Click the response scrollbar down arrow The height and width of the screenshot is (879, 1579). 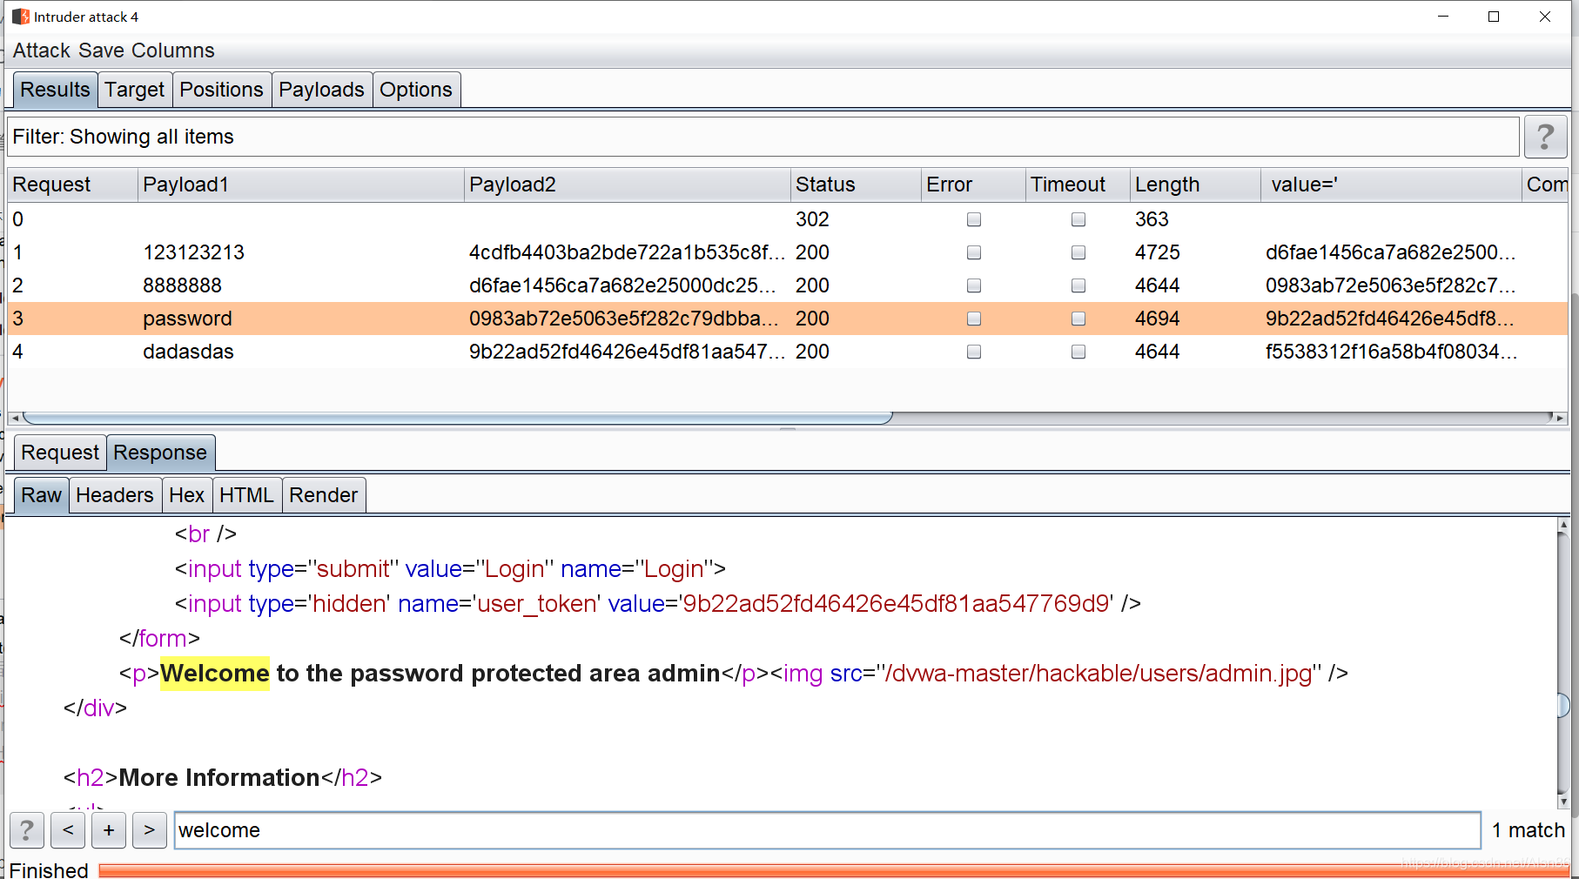[1563, 801]
